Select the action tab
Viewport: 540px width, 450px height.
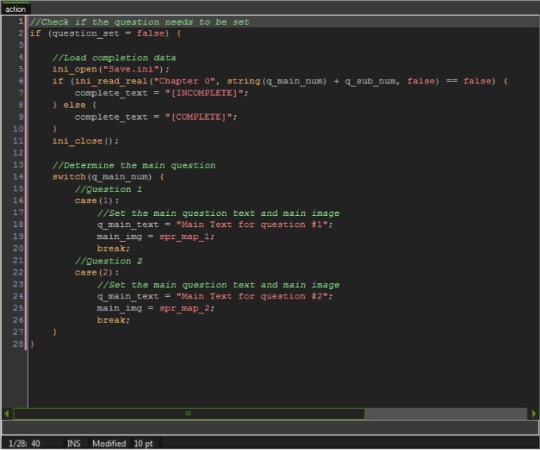16,9
